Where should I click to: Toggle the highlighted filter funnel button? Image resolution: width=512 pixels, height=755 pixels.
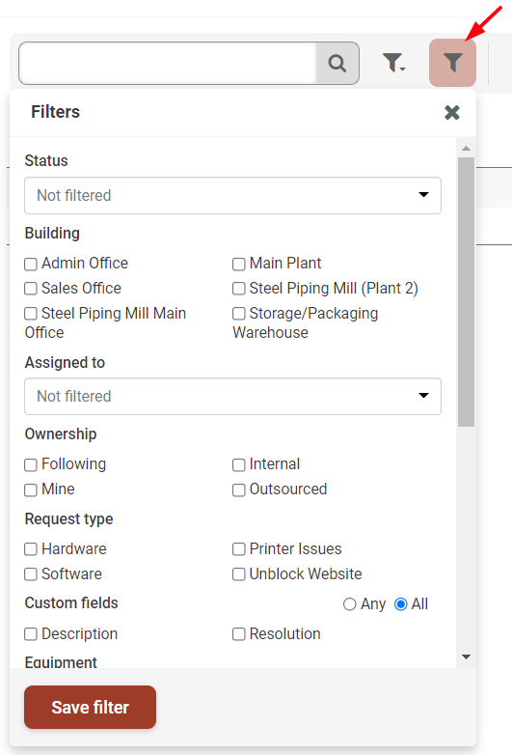click(452, 63)
